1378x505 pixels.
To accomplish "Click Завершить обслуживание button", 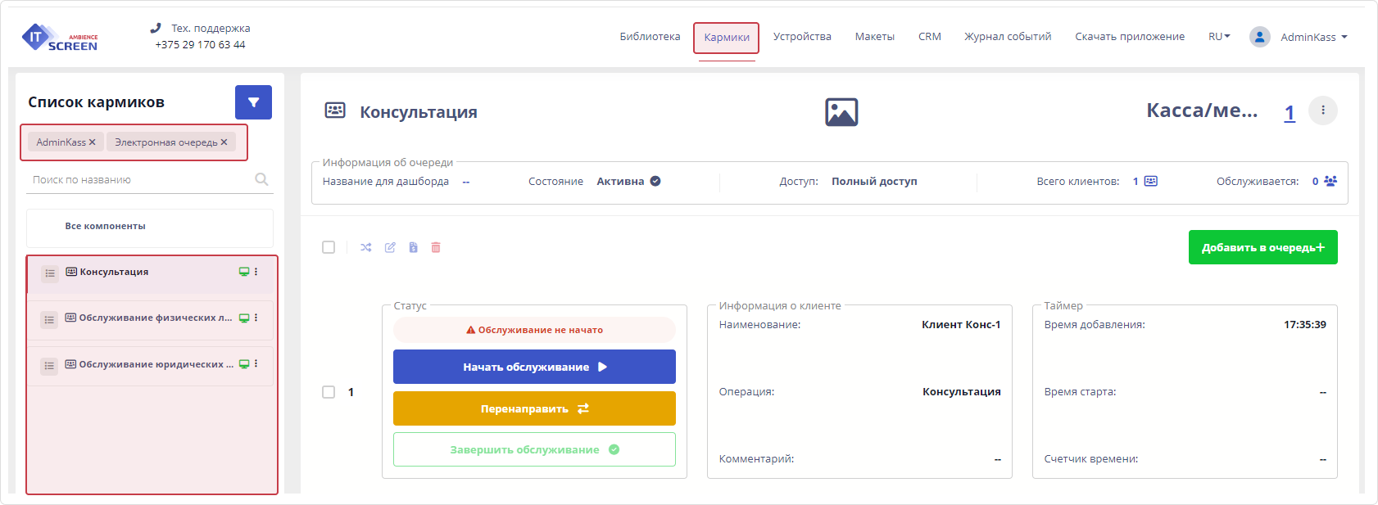I will (534, 449).
